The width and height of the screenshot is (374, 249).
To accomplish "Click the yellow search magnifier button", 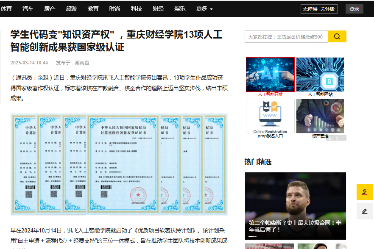I will pyautogui.click(x=337, y=36).
